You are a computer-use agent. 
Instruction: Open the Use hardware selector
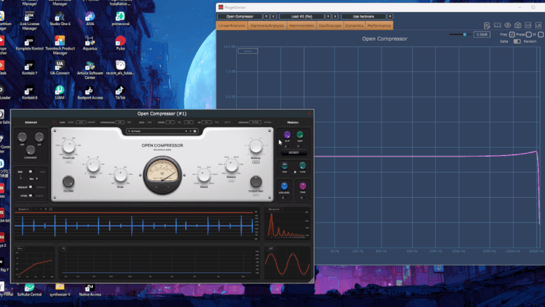point(364,16)
